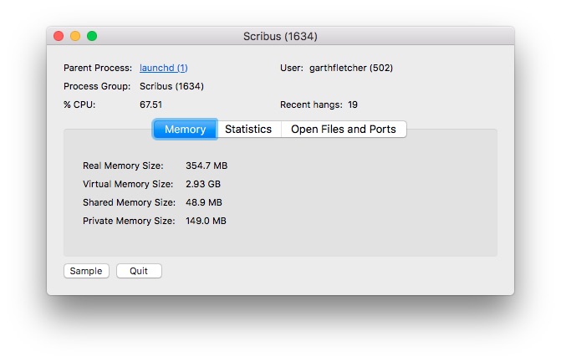Switch to the Memory tab
The width and height of the screenshot is (561, 362).
pyautogui.click(x=185, y=130)
